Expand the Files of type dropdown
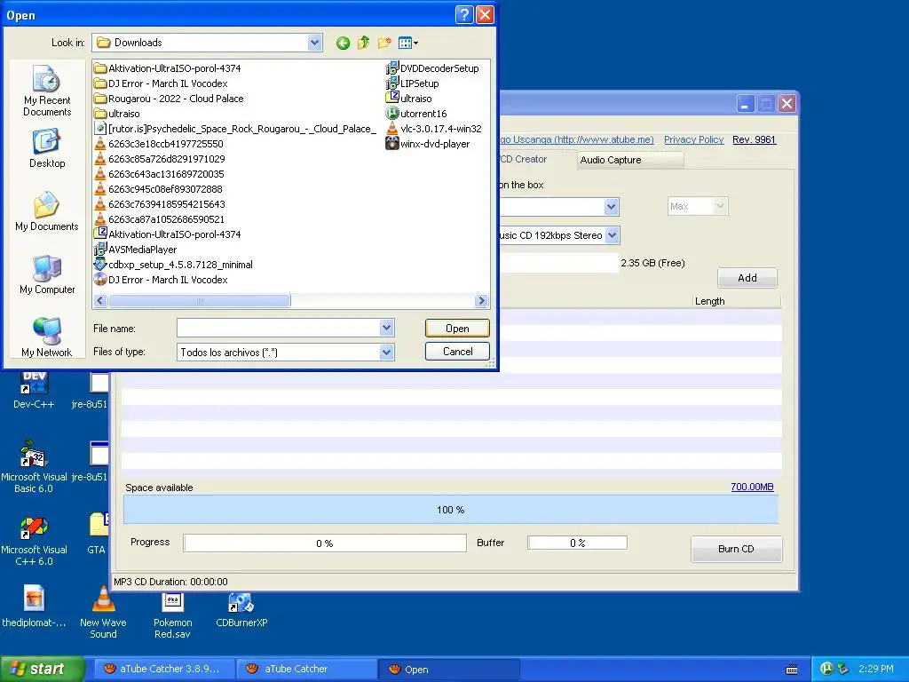 pos(387,352)
